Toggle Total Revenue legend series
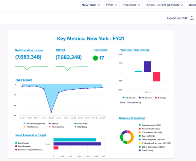The image size is (196, 161). point(31,127)
